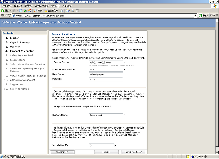
Task: Focus the User Name text box
Action: pyautogui.click(x=106, y=74)
